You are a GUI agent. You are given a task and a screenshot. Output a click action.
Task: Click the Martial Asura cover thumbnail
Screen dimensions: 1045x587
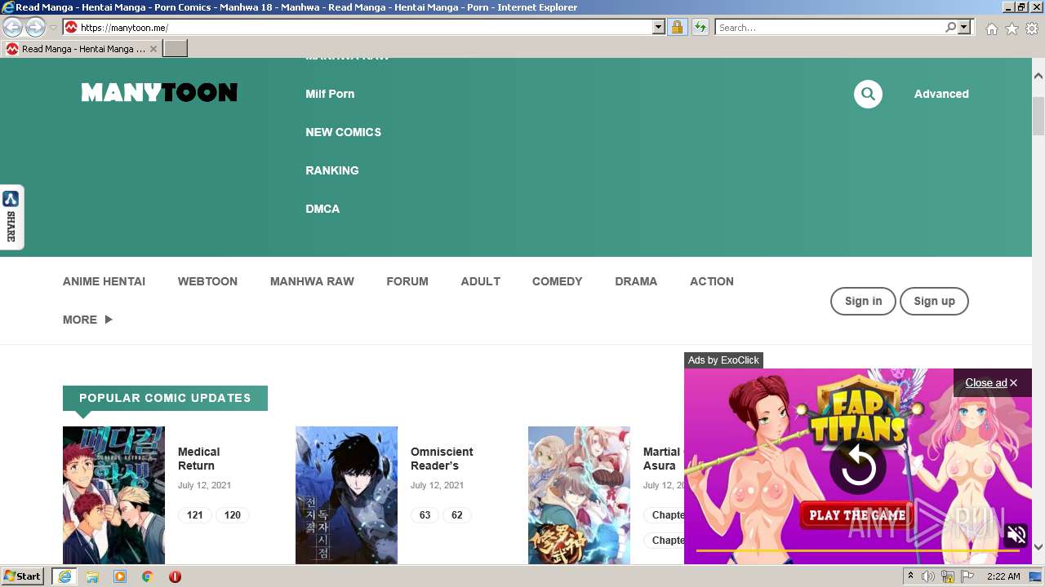point(579,495)
